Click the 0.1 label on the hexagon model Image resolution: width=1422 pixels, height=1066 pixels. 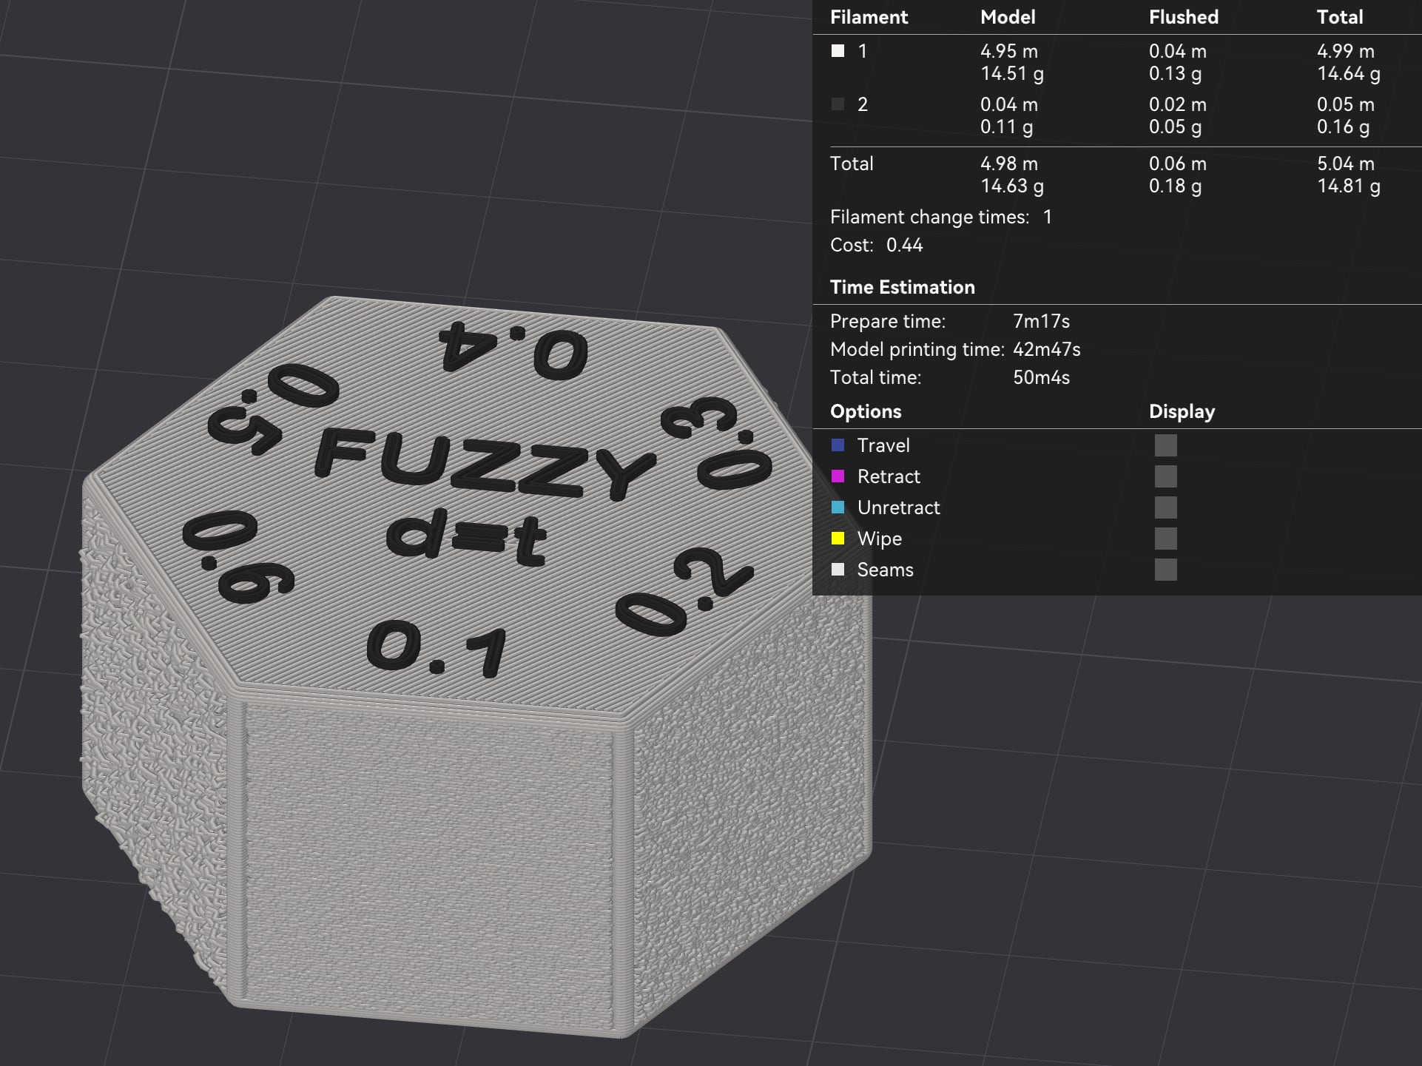(437, 649)
